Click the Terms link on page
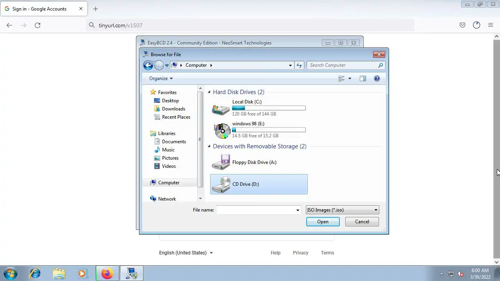The width and height of the screenshot is (500, 281). 327,253
